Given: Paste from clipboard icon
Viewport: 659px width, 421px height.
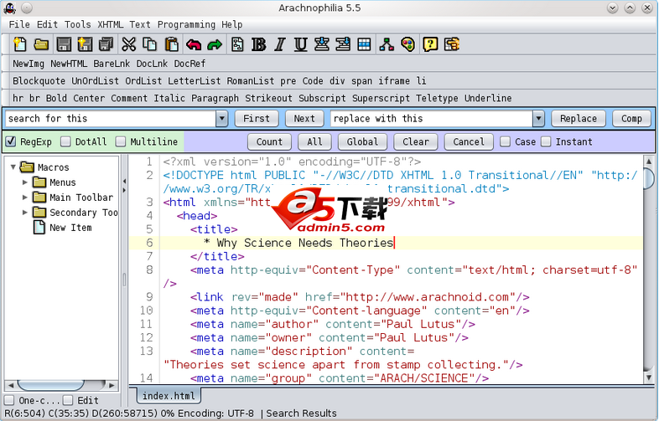Looking at the screenshot, I should tap(172, 44).
